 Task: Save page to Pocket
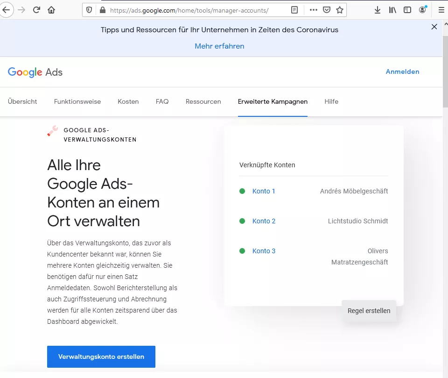(327, 10)
